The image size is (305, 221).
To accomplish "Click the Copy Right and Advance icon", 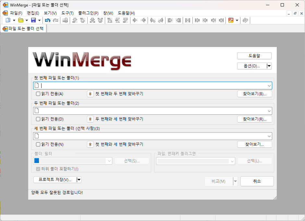I will tap(153, 20).
